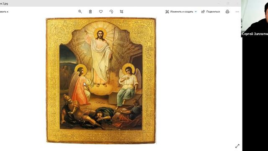Select the Resurrection icon image
This screenshot has height=151, width=268.
101,80
